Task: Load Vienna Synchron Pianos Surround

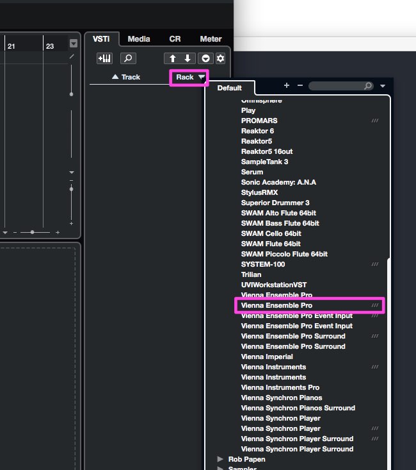Action: 298,408
